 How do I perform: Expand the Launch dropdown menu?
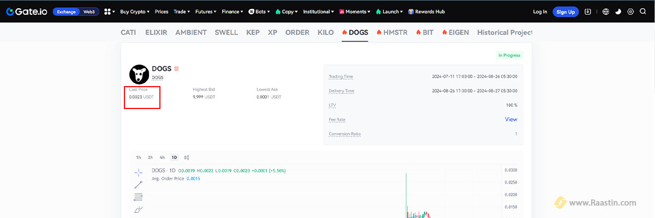coord(390,11)
